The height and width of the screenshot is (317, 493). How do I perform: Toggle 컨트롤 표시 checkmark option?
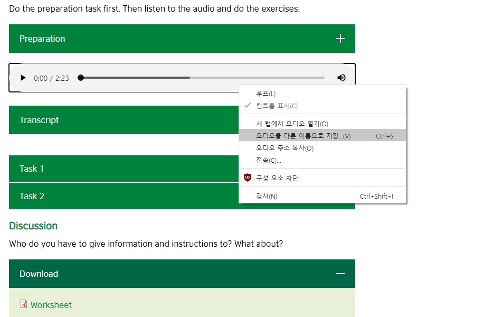(x=323, y=106)
